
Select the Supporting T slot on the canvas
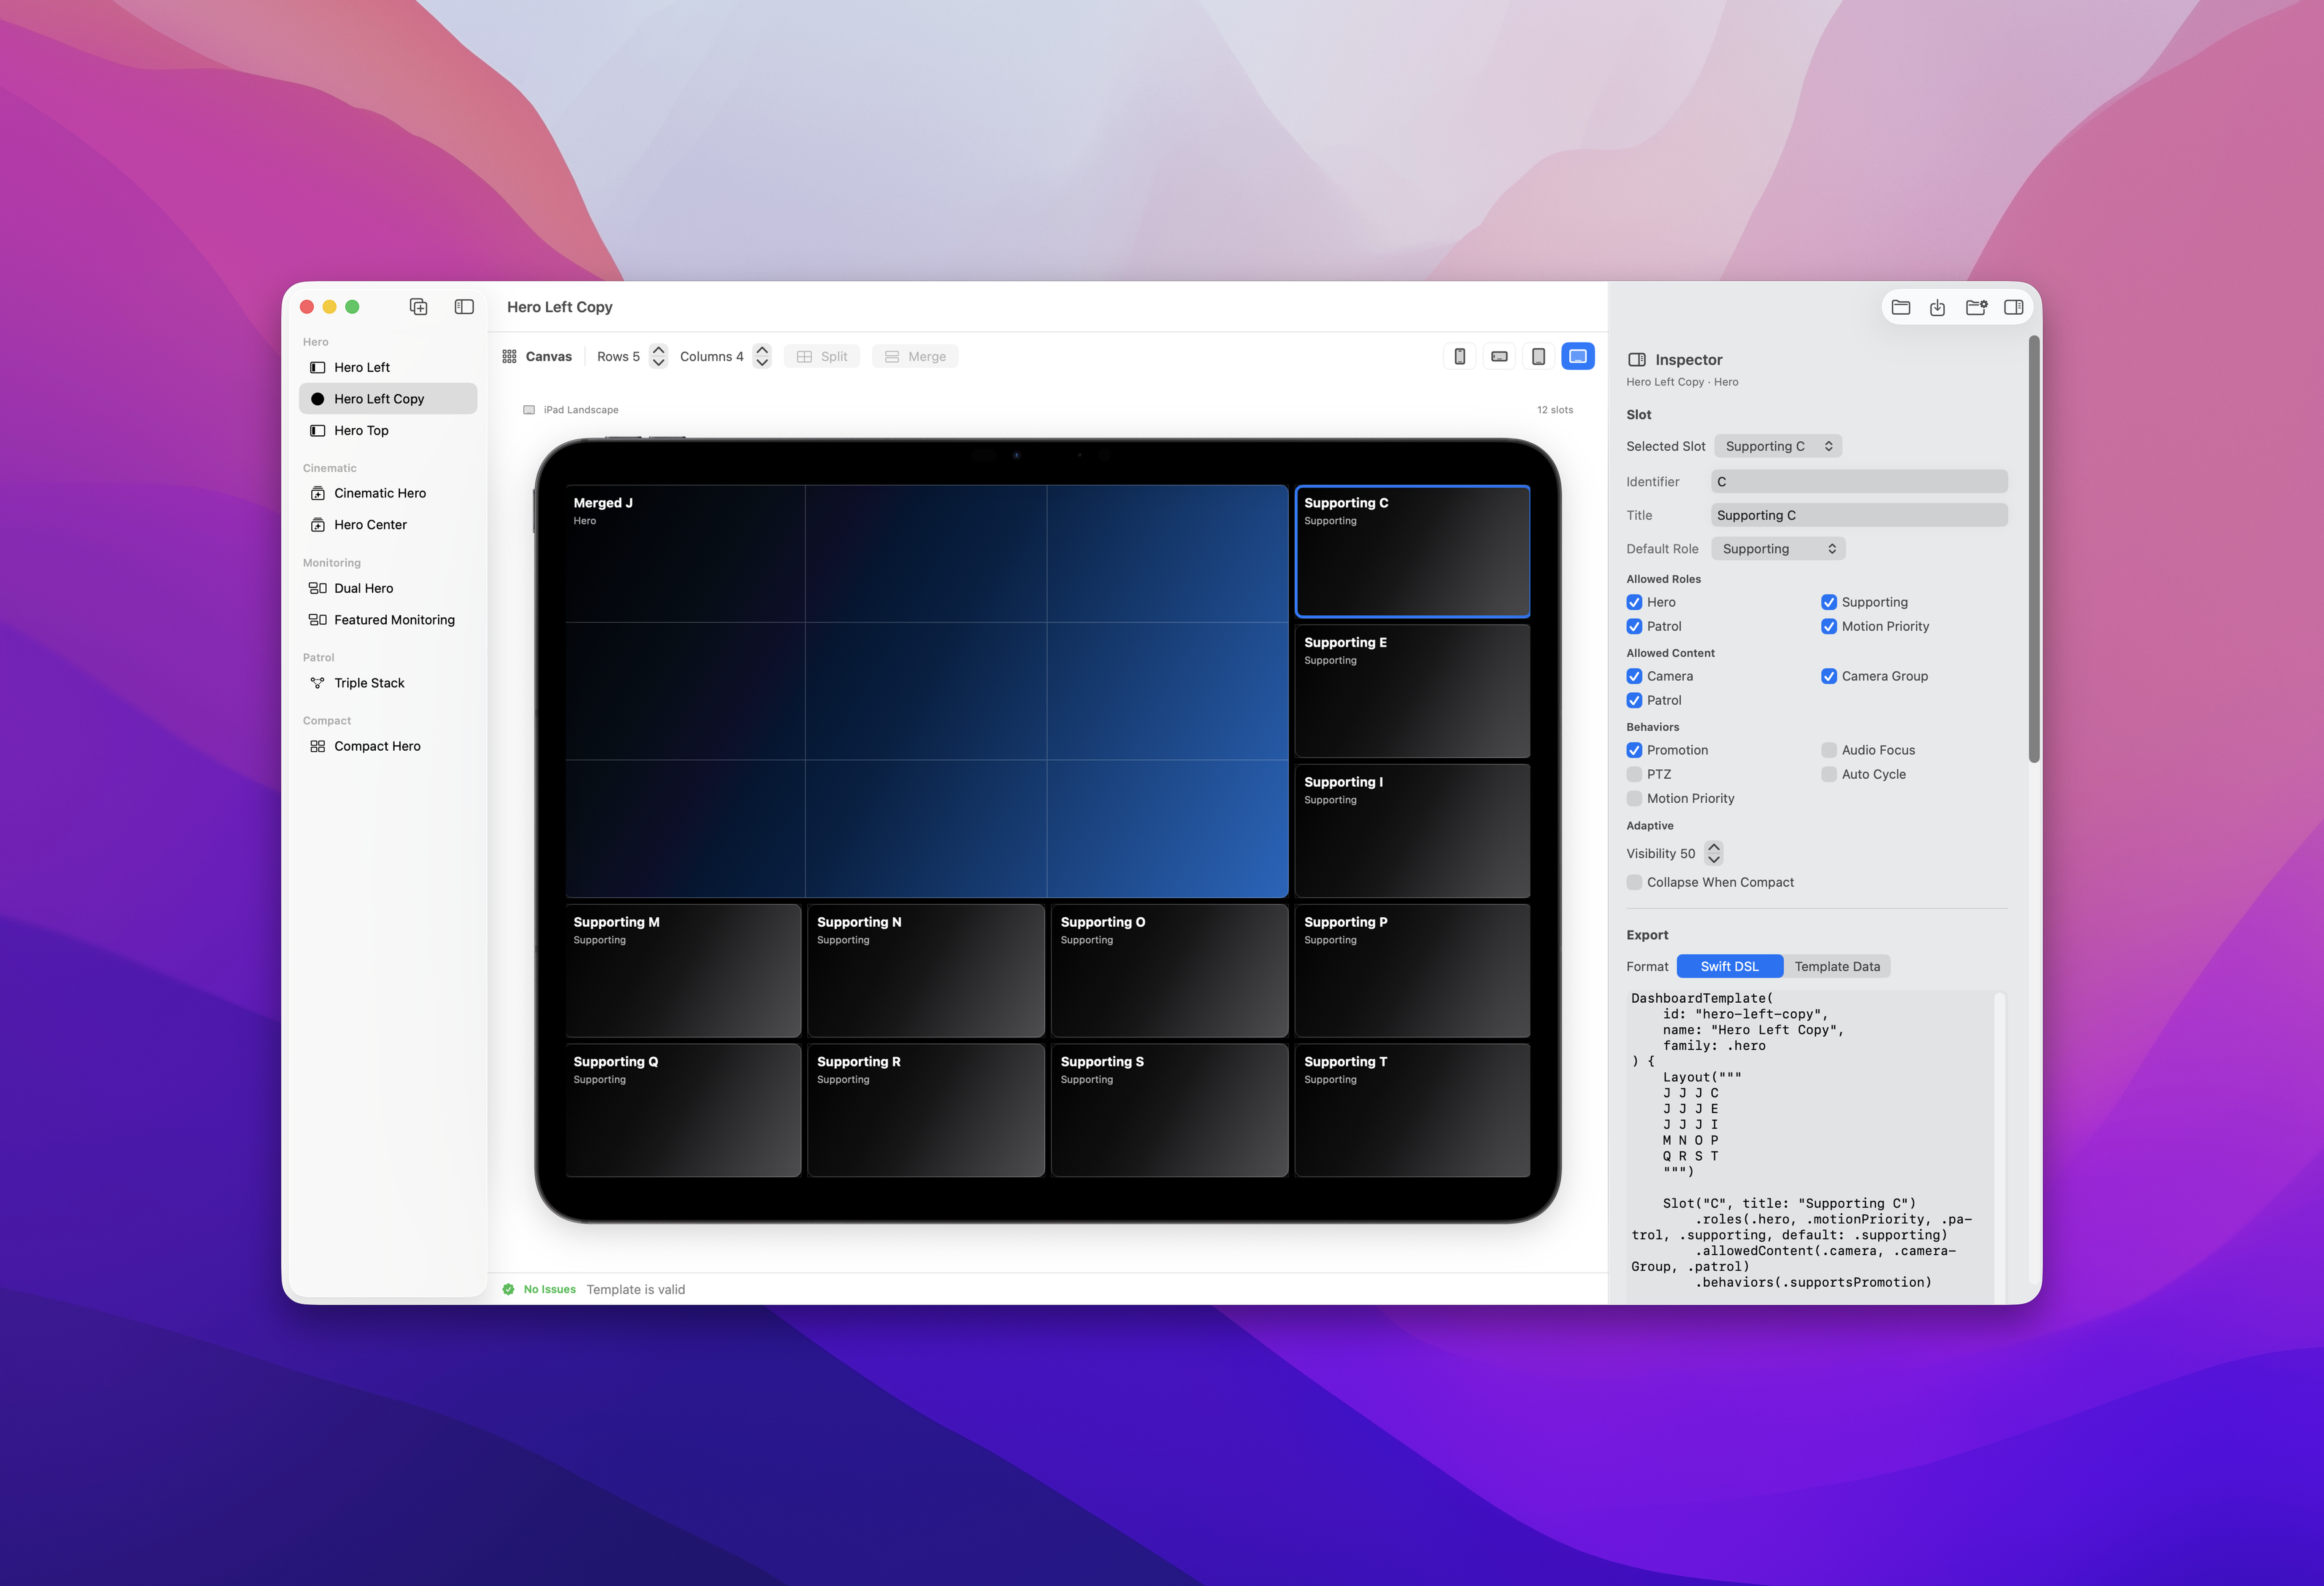[1412, 1110]
